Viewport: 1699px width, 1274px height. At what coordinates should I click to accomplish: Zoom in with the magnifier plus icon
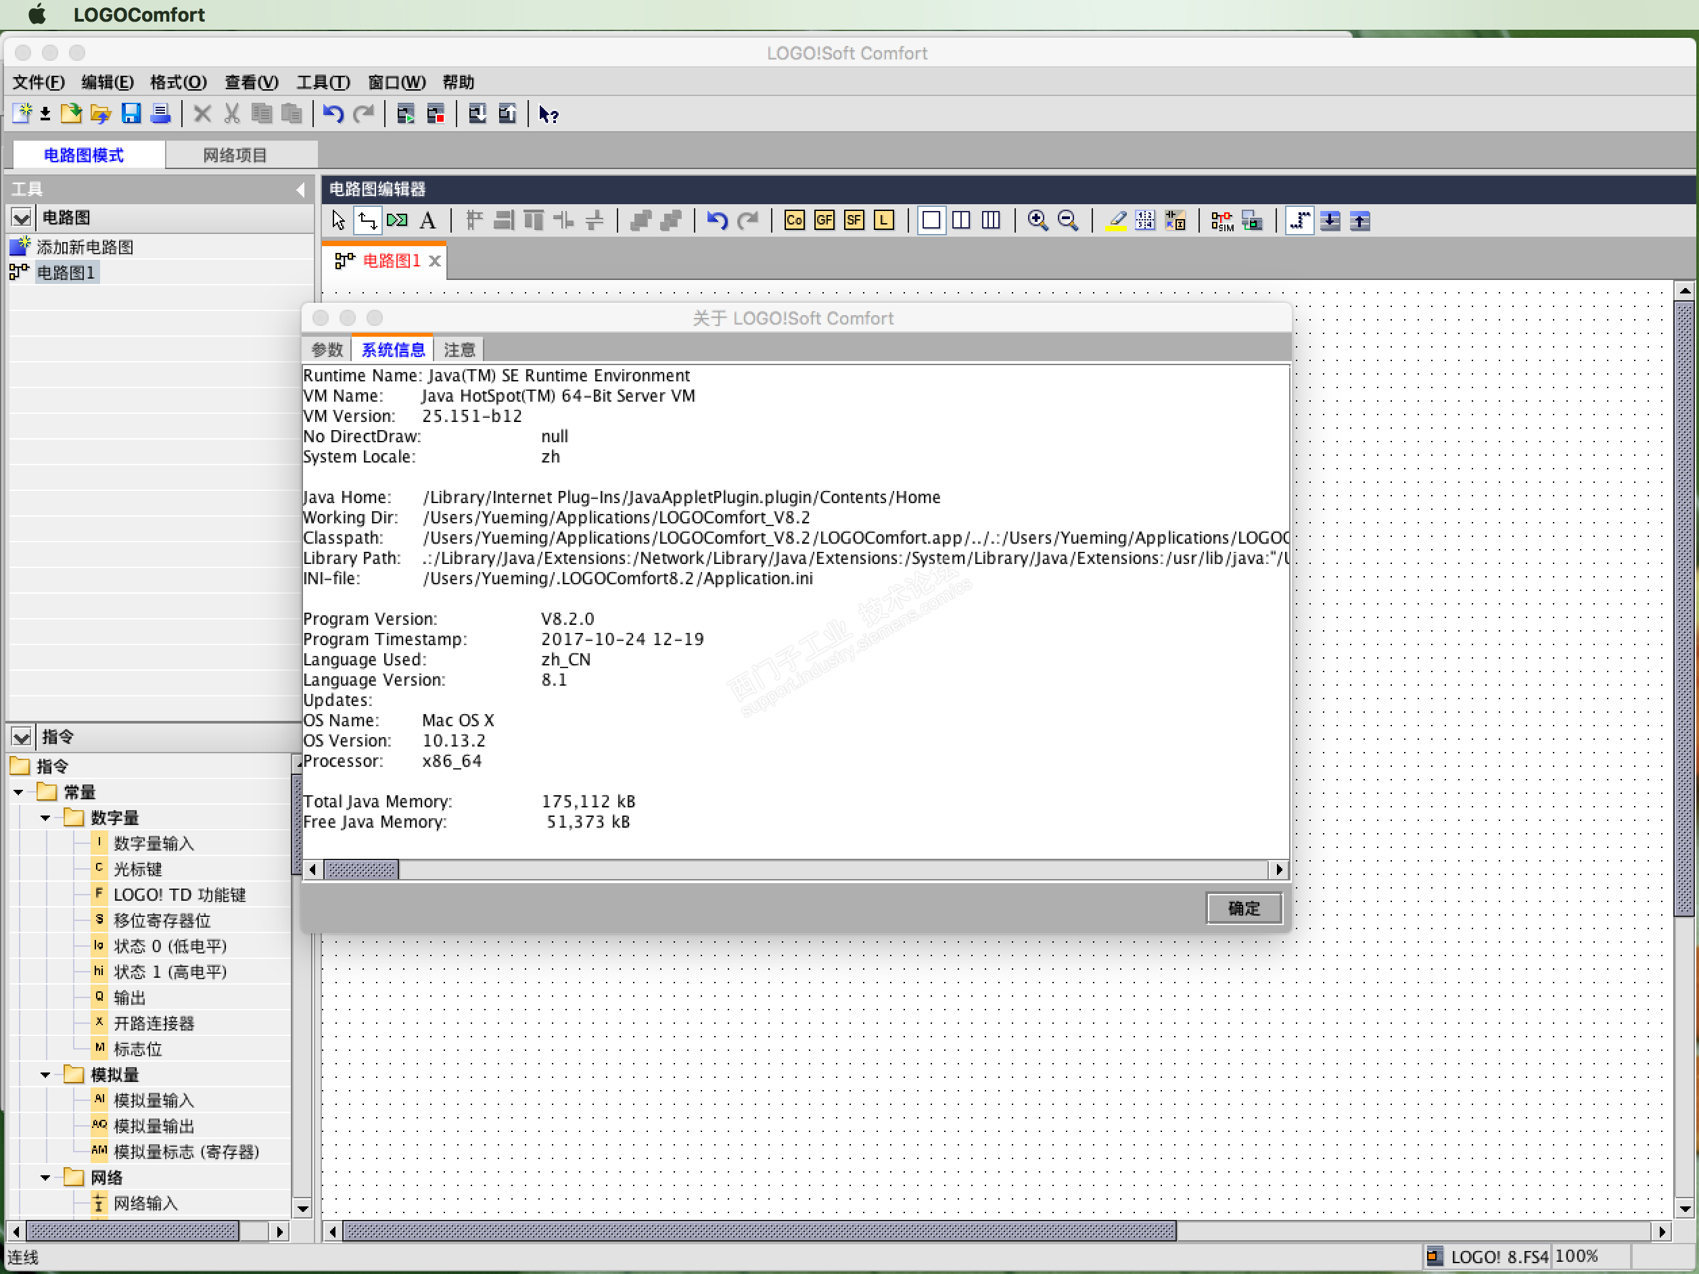coord(1037,221)
